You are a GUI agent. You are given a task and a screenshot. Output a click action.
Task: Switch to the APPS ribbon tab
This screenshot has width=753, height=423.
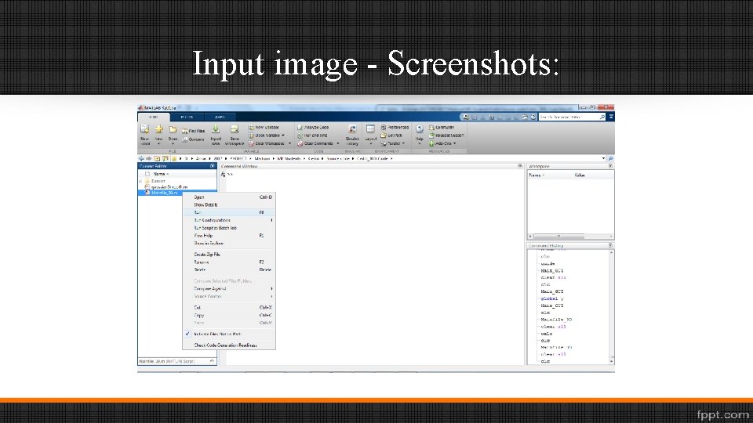(220, 117)
